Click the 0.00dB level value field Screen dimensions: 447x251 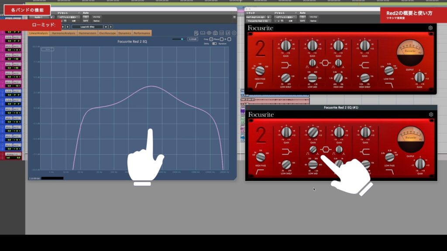point(193,39)
